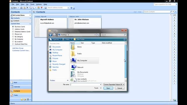Image resolution: width=187 pixels, height=105 pixels.
Task: Open the New button dropdown arrow
Action: point(18,8)
